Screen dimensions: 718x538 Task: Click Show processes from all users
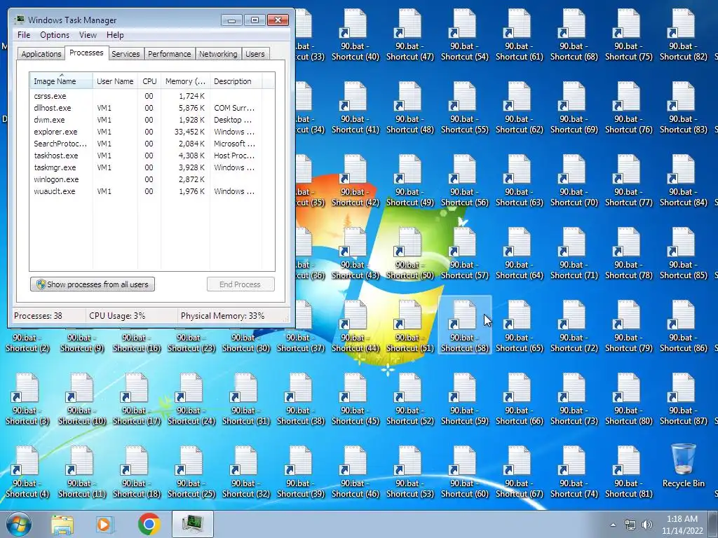93,284
